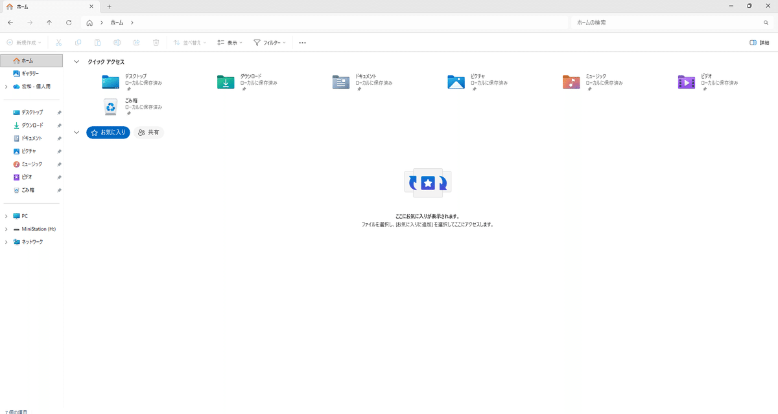The image size is (778, 414).
Task: Click the Copy icon in the toolbar
Action: (77, 42)
